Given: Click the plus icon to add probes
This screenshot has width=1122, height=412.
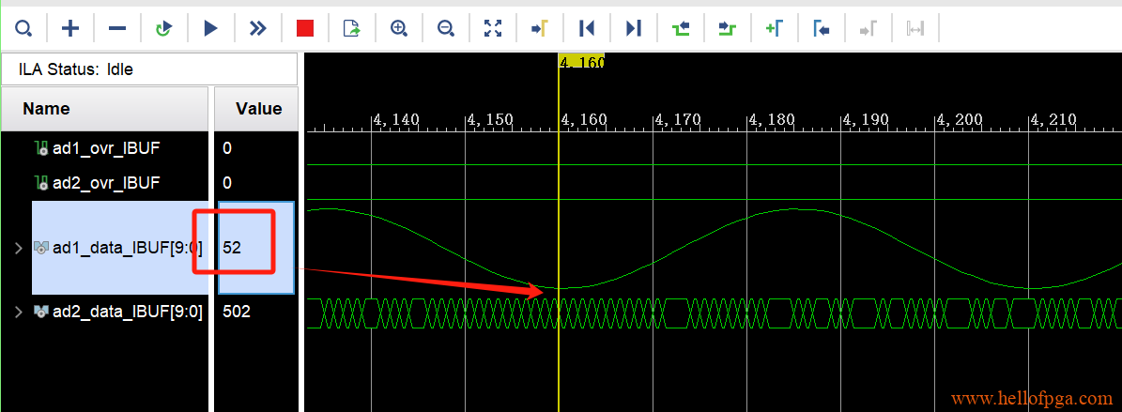Looking at the screenshot, I should tap(70, 28).
